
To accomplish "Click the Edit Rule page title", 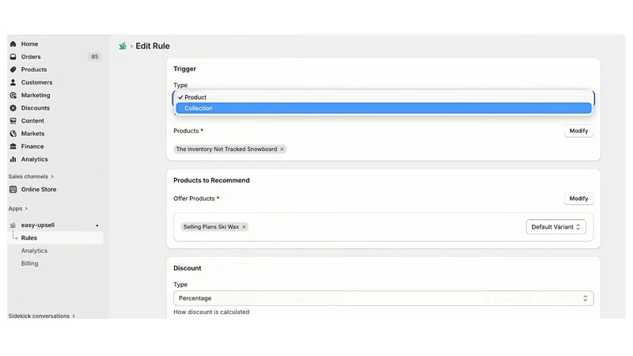I will pos(153,46).
